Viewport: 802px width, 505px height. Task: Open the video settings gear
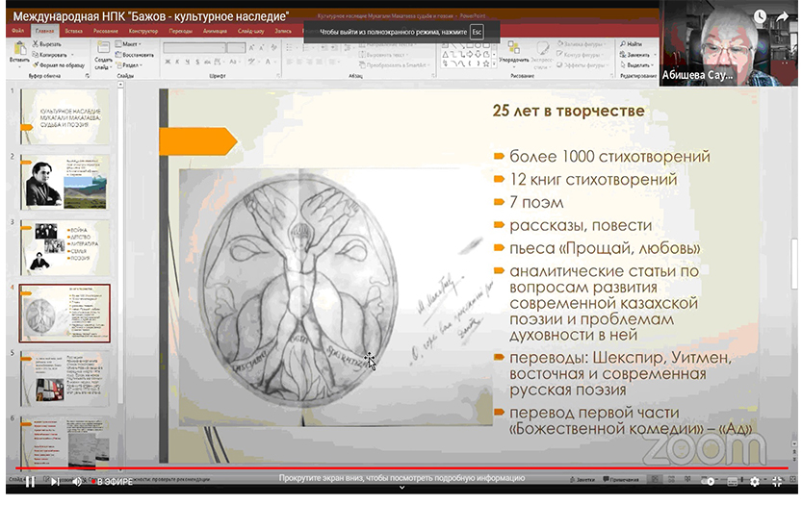coord(754,482)
